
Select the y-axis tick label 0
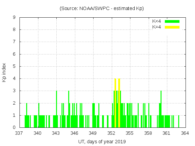[14, 127]
